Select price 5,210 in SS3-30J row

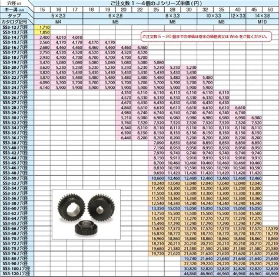[x=124, y=118]
